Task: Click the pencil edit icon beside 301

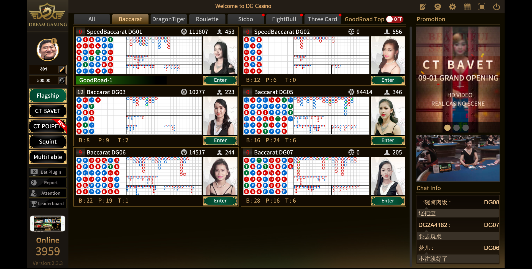Action: [62, 69]
